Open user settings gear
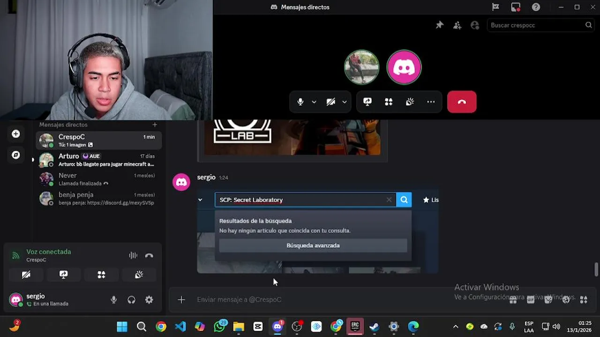 (149, 300)
